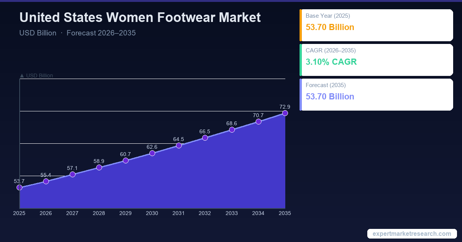Viewport: 462px width, 242px height.
Task: Open the expertmarketresearch.com link
Action: click(412, 234)
